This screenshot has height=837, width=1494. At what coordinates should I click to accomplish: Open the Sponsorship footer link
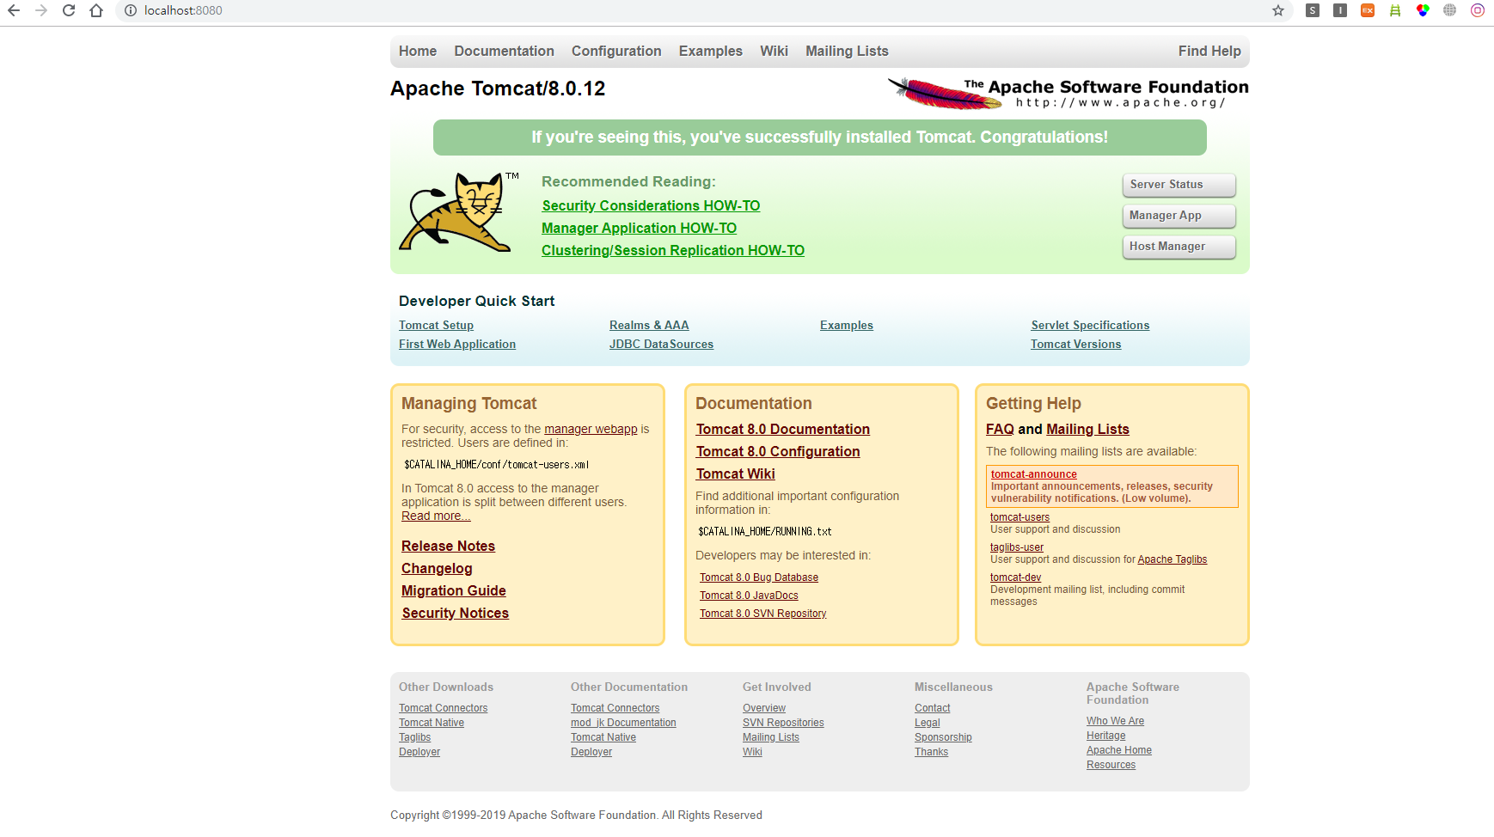click(x=943, y=737)
